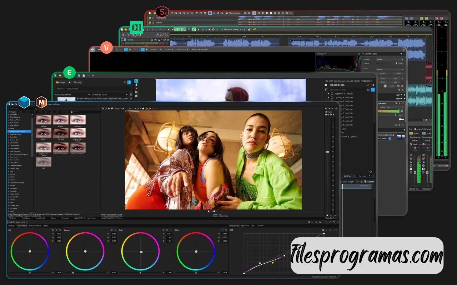Viewport: 457px width, 285px height.
Task: Click the Import button in VEGAS Effects
Action: click(x=61, y=82)
